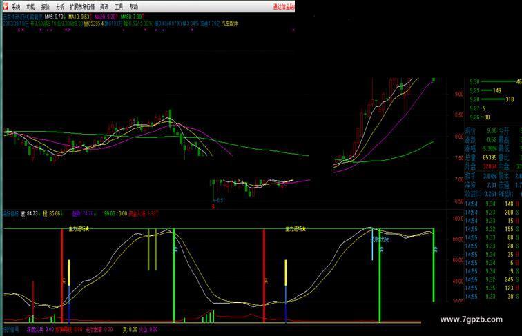This screenshot has width=522, height=336.
Task: Click the 收益 0.261 quote field
Action: click(481, 194)
